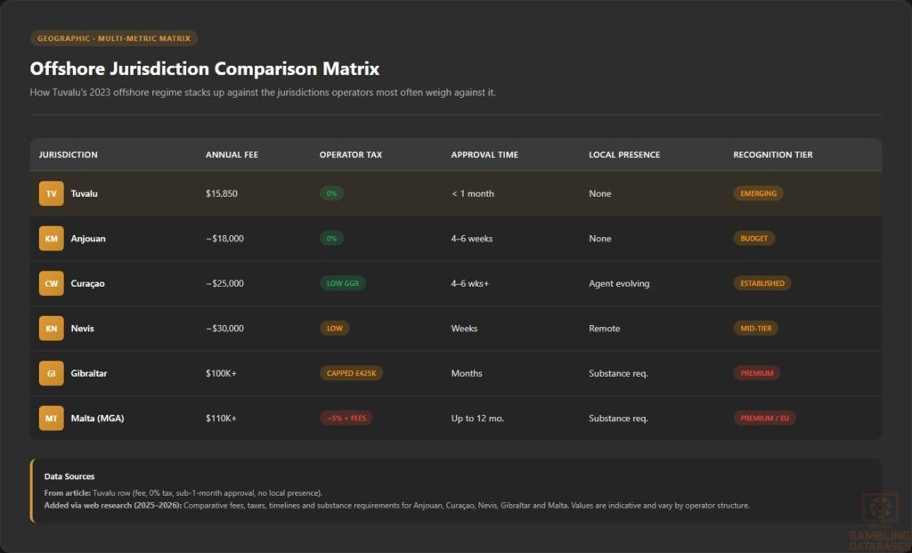This screenshot has height=553, width=912.
Task: Click the ESTABLISHED recognition tier badge
Action: [762, 283]
